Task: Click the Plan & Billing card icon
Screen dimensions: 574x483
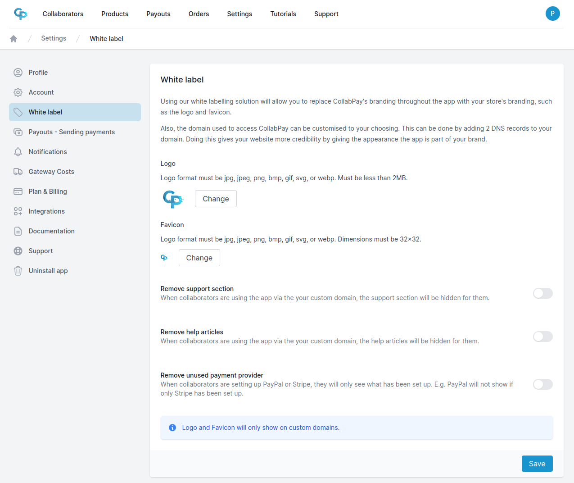Action: tap(18, 191)
